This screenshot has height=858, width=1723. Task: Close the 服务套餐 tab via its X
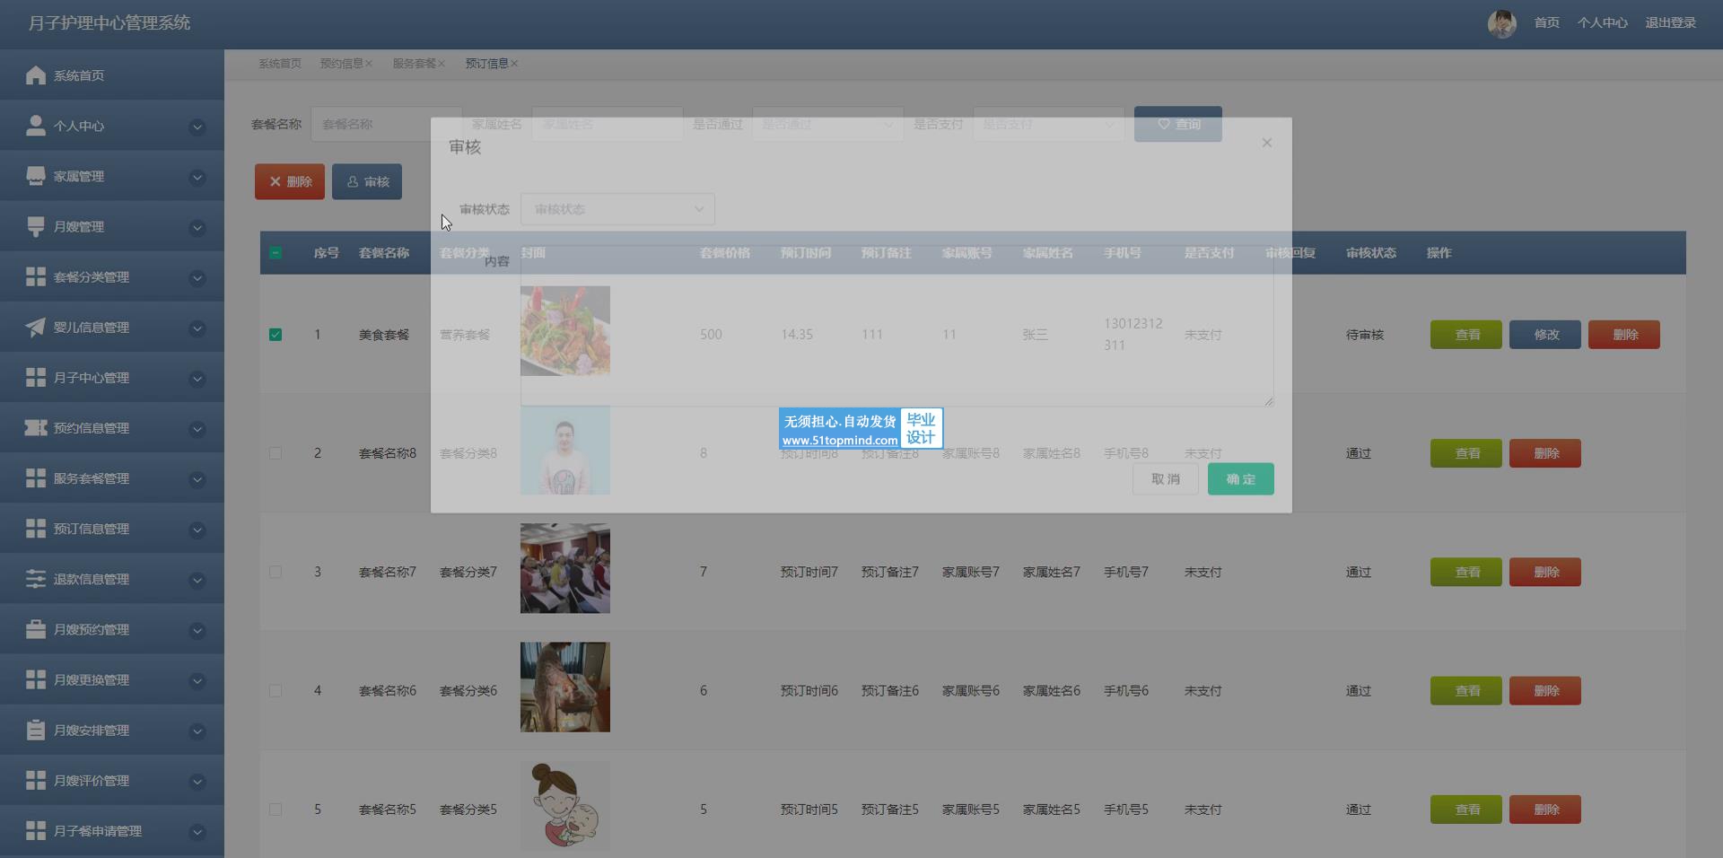[x=442, y=64]
